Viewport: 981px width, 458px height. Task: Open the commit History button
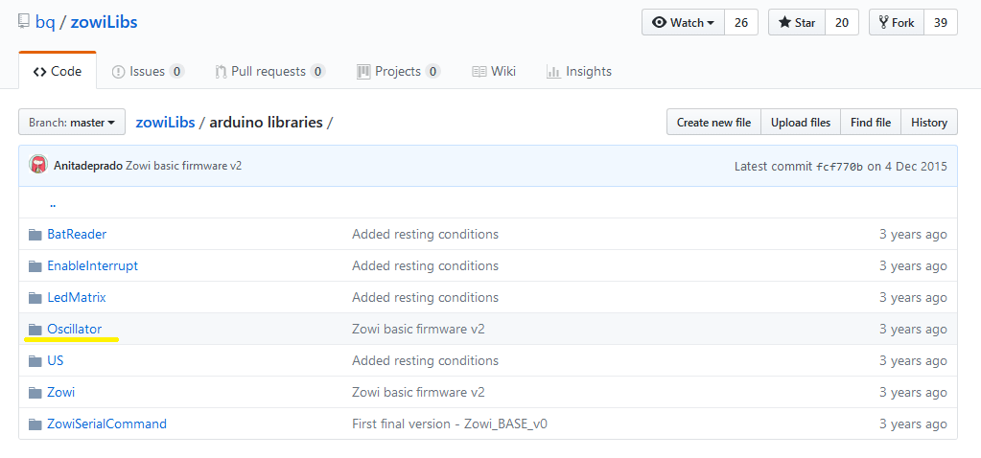[x=928, y=123]
